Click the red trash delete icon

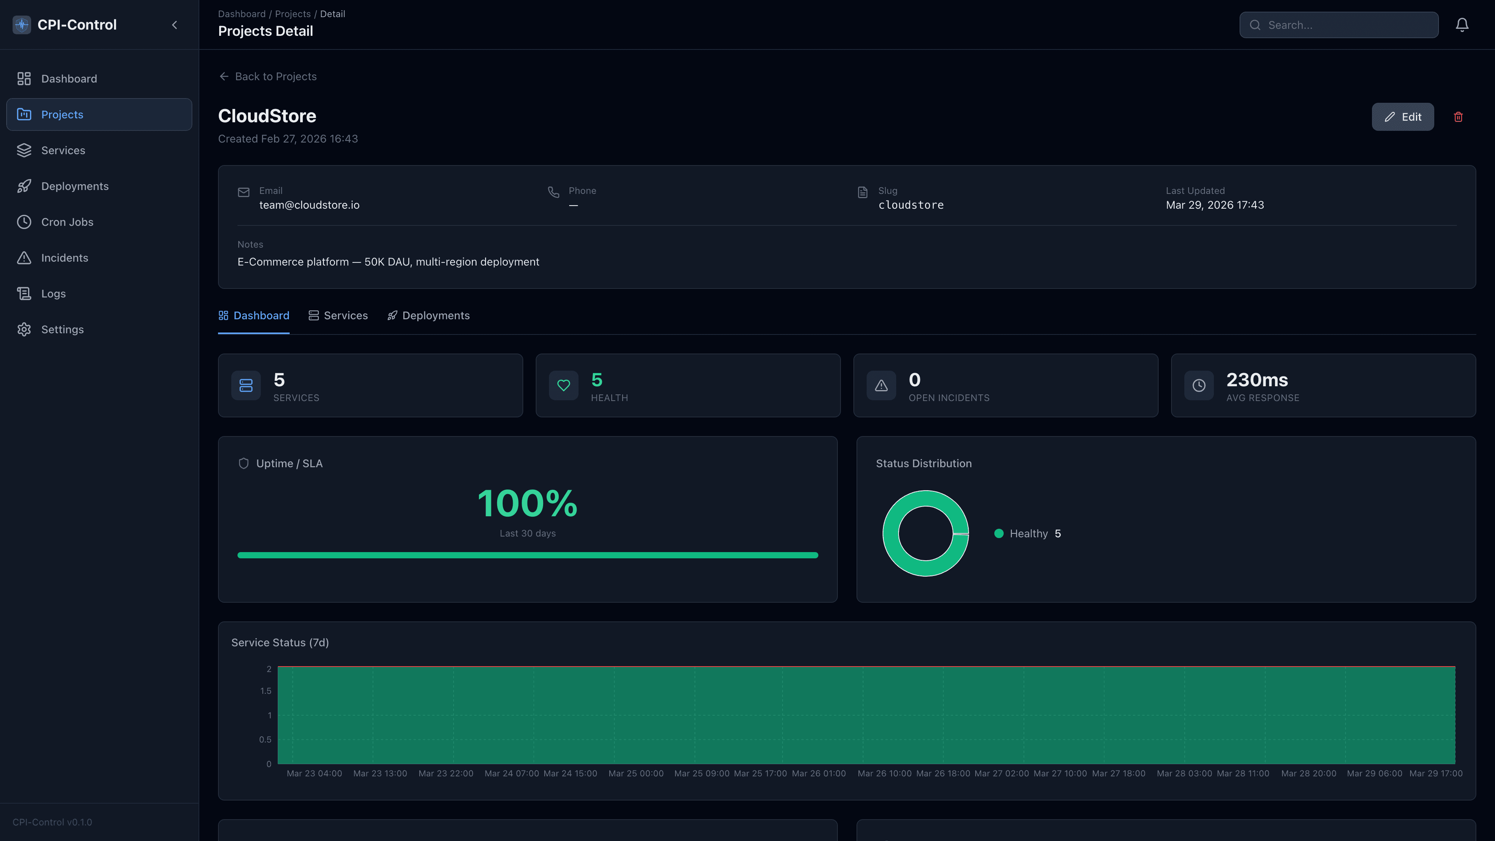(x=1458, y=117)
